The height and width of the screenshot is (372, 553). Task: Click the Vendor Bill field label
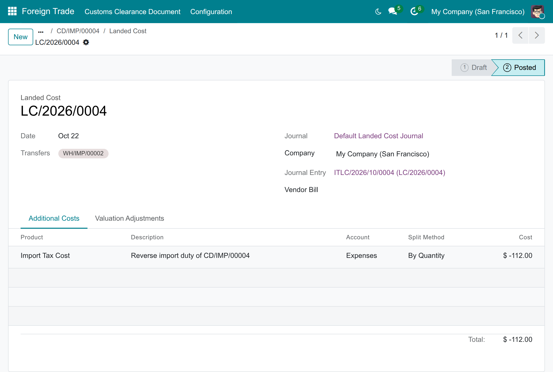tap(301, 190)
